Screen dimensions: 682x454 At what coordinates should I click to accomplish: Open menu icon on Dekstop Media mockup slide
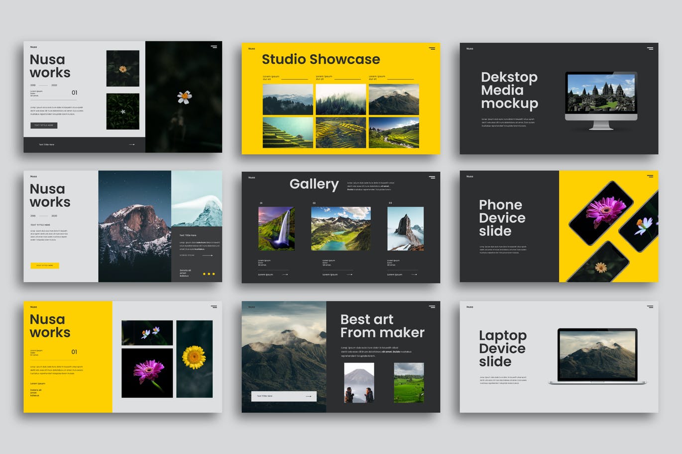650,48
